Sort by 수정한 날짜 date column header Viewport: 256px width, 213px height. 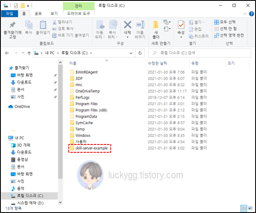157,63
